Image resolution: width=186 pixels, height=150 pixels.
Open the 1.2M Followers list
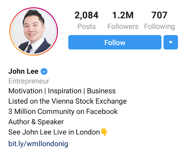(x=123, y=20)
